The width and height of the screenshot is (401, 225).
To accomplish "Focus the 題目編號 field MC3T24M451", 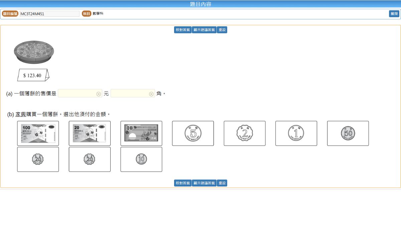I will (x=49, y=14).
